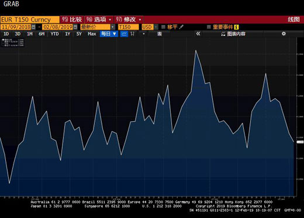Expand the USD currency dropdown
The width and height of the screenshot is (304, 218).
point(156,27)
